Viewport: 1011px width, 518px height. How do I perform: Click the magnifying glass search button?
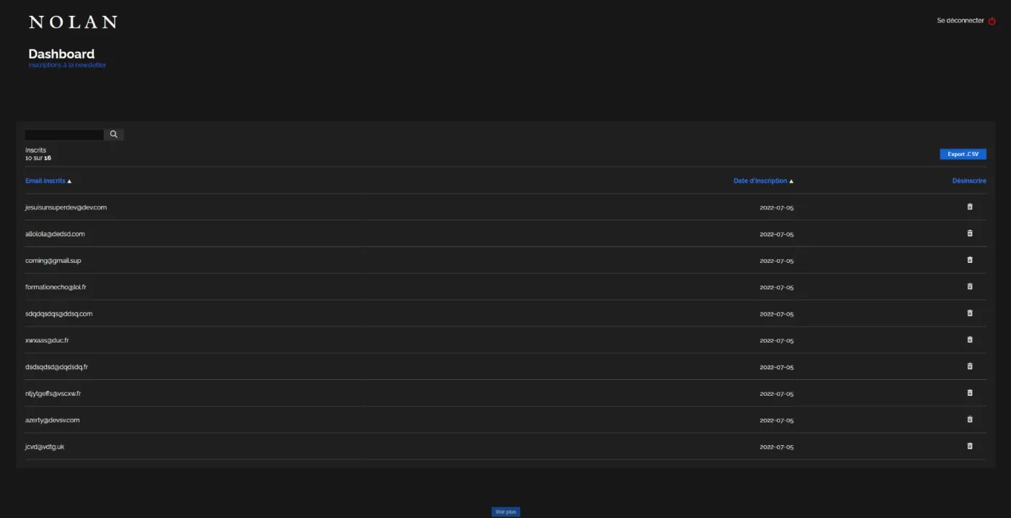click(113, 134)
